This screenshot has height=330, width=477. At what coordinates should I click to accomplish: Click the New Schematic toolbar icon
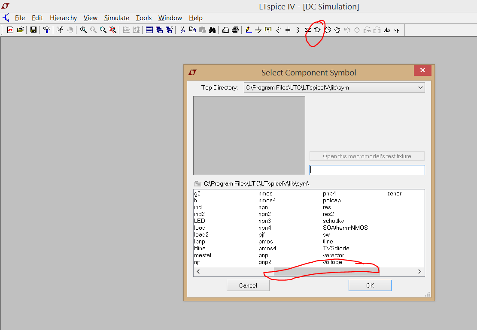pyautogui.click(x=10, y=30)
